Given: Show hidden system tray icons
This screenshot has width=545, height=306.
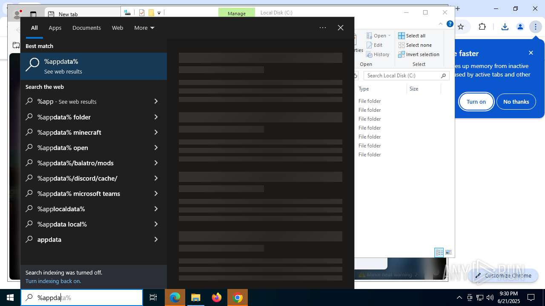Looking at the screenshot, I should (459, 297).
